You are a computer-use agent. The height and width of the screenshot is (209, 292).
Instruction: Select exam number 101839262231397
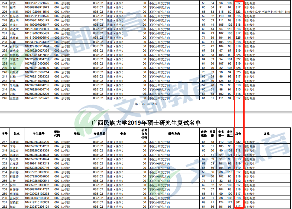coord(37,42)
